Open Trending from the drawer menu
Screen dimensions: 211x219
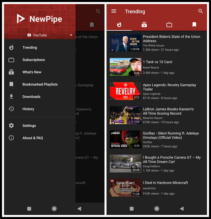pos(40,48)
